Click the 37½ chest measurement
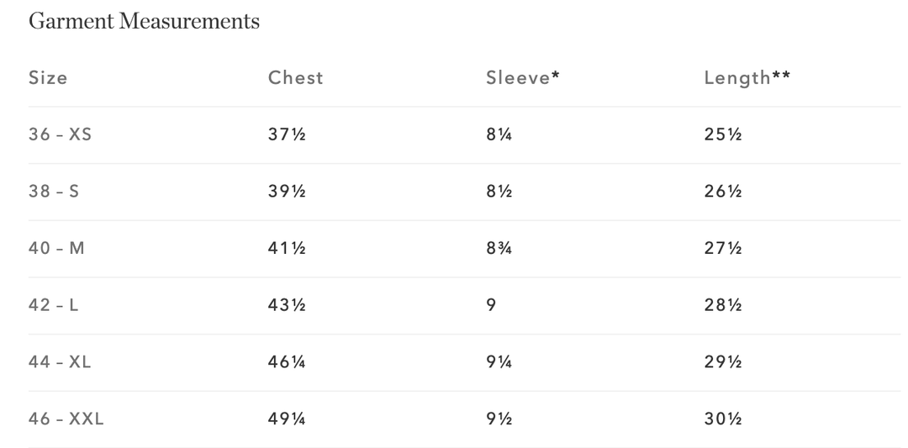 287,134
